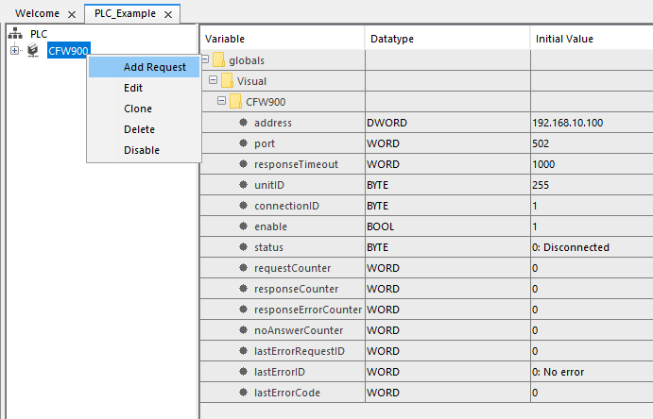Image resolution: width=653 pixels, height=419 pixels.
Task: Expand the CFW900 node in PLC tree
Action: (x=14, y=49)
